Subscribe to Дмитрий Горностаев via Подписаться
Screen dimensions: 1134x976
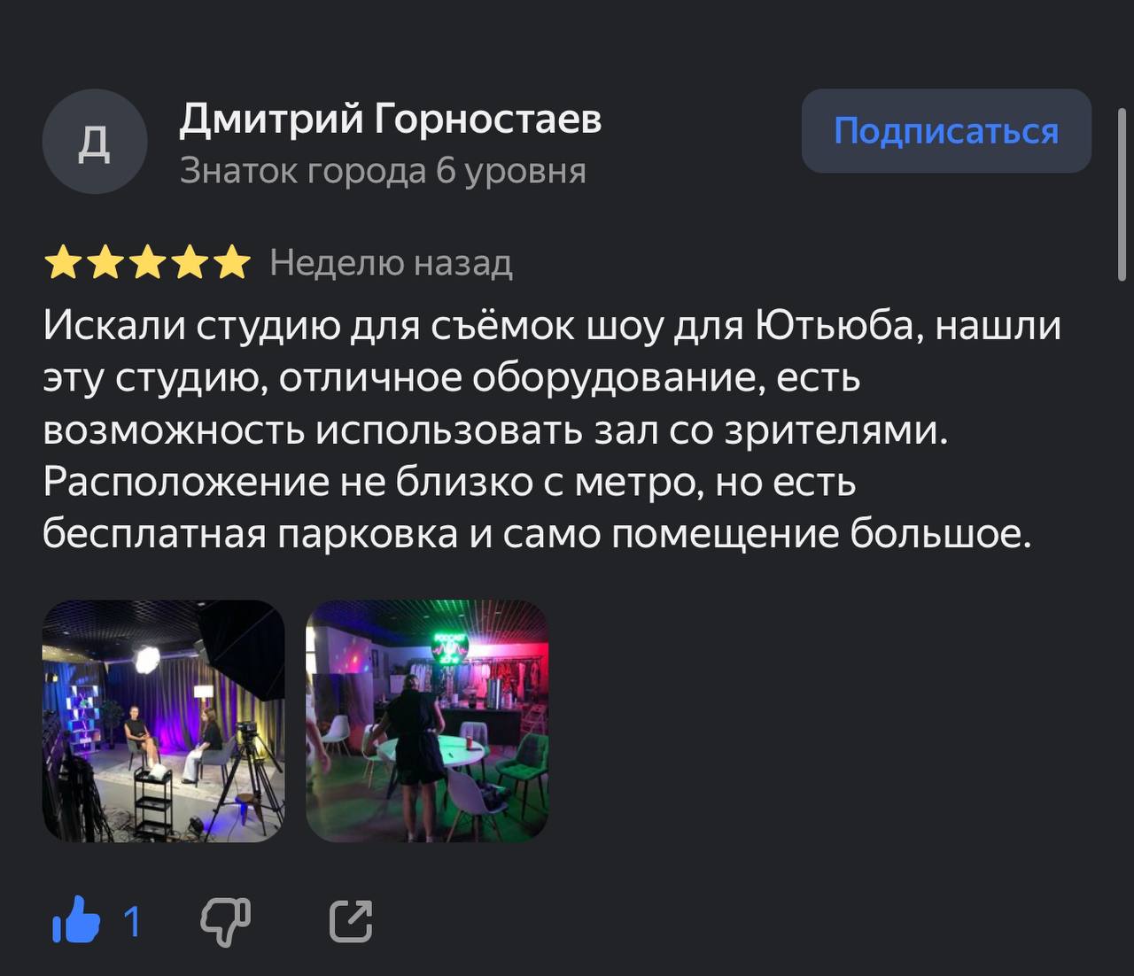(946, 131)
